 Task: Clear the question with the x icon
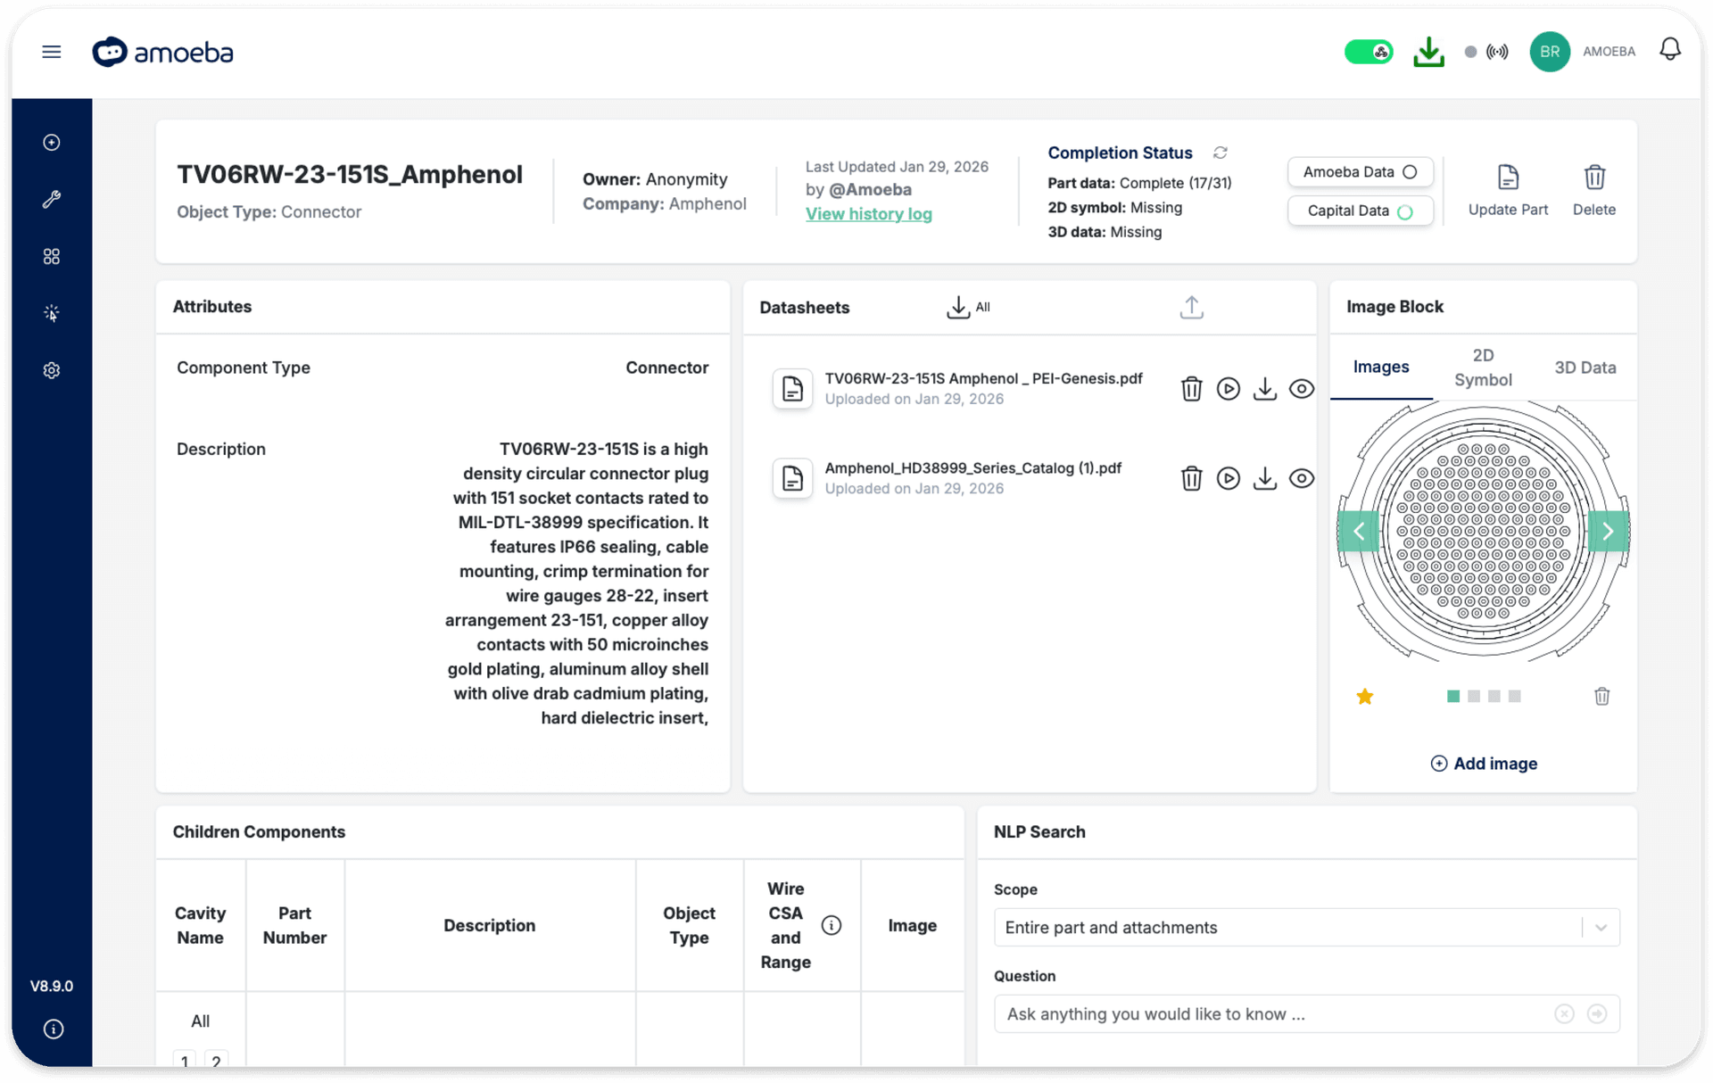tap(1564, 1014)
